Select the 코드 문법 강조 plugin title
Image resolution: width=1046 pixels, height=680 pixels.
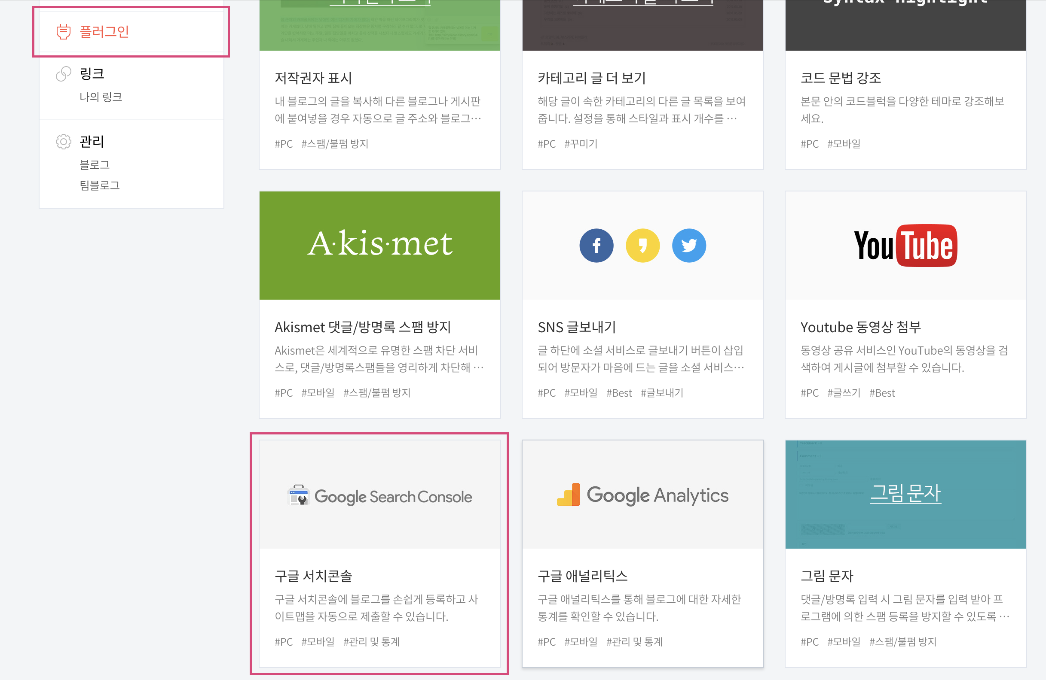click(840, 78)
